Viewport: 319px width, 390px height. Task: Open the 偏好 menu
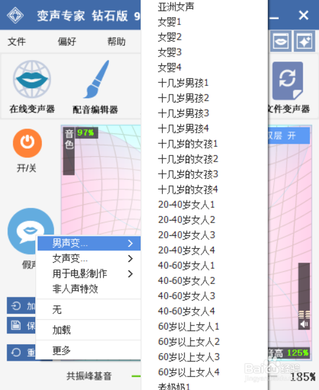[x=67, y=41]
